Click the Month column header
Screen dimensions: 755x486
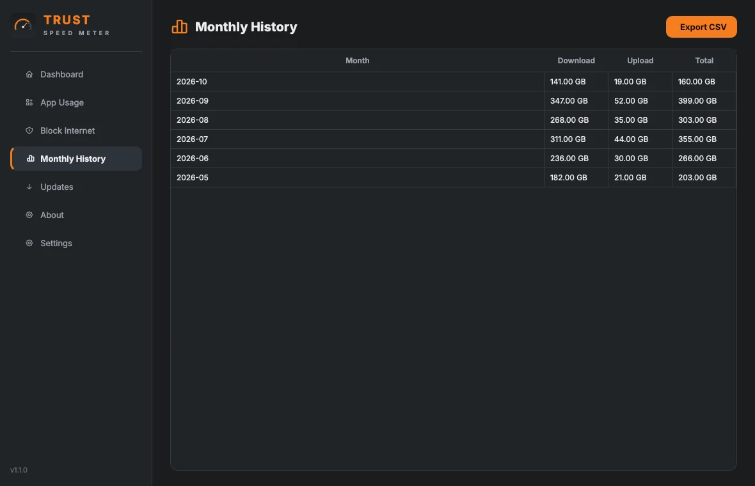(357, 61)
